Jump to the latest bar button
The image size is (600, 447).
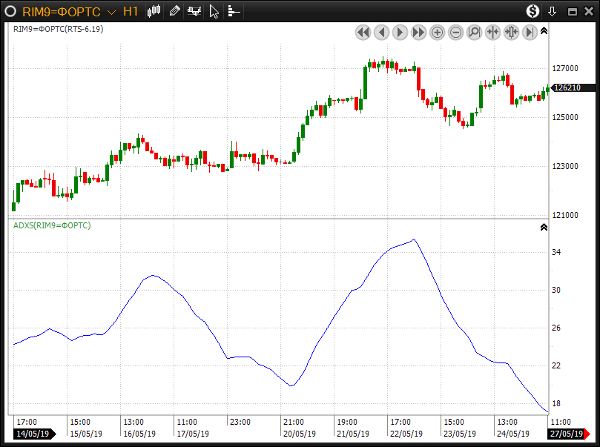tap(530, 32)
